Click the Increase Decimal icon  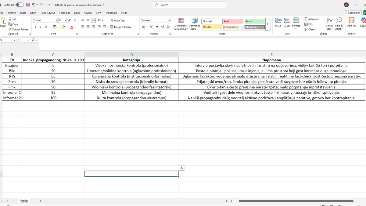pyautogui.click(x=163, y=27)
